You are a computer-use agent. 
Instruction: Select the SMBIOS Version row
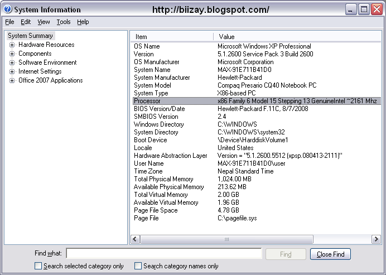click(256, 117)
